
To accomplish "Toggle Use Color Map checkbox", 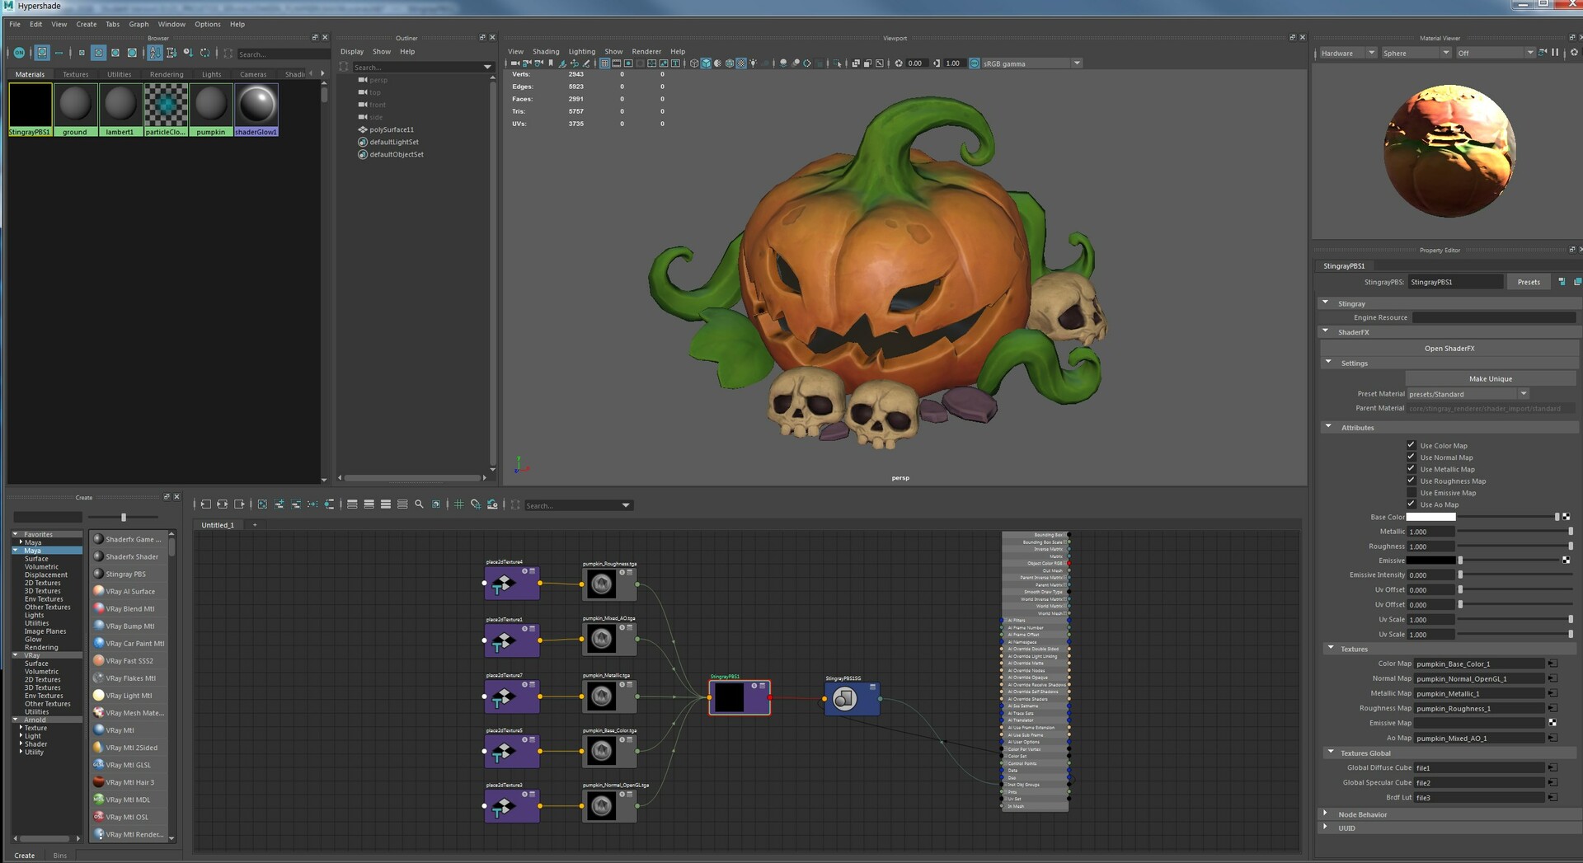I will (x=1411, y=445).
